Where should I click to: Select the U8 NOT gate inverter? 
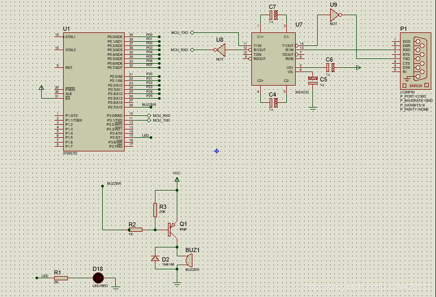(x=221, y=50)
